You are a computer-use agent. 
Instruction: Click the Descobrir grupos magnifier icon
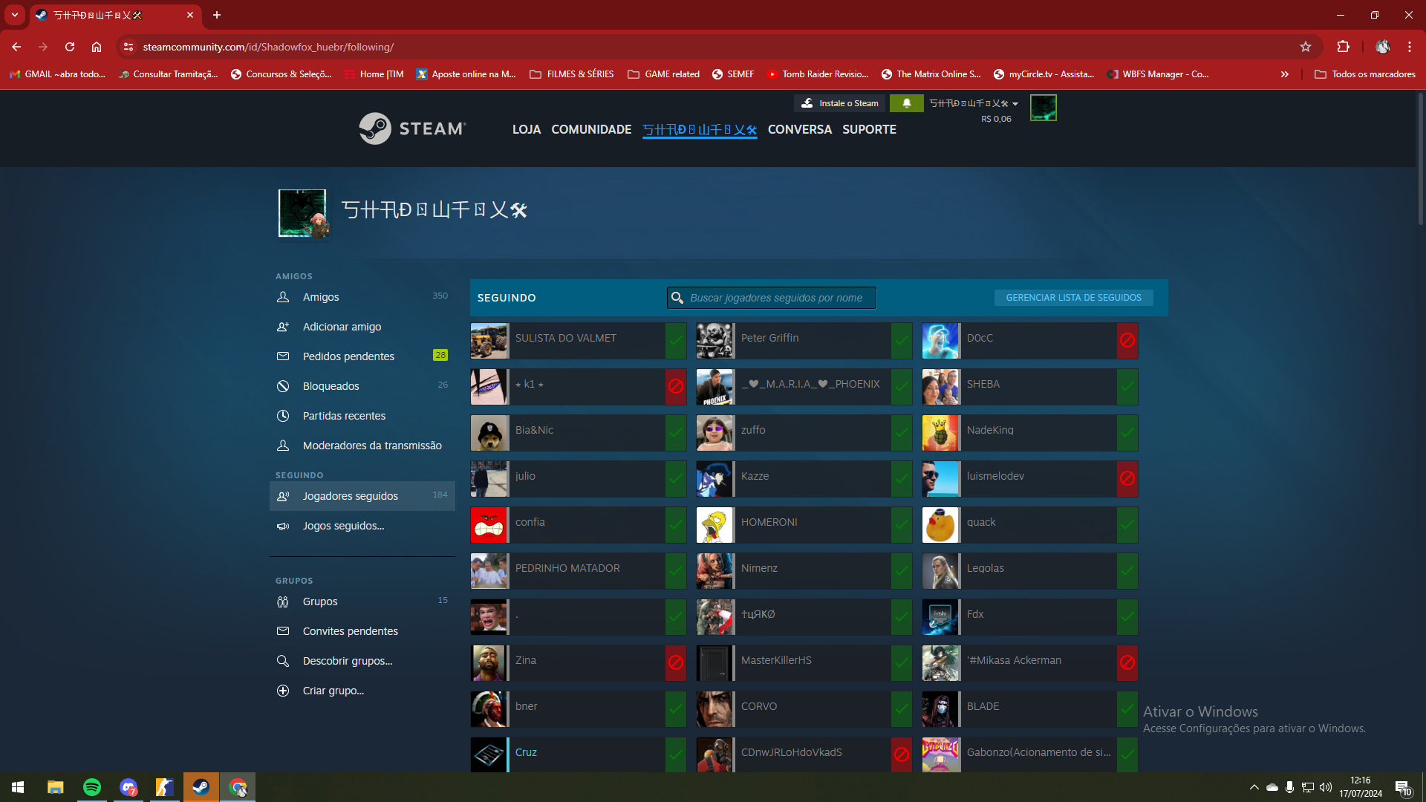(283, 661)
